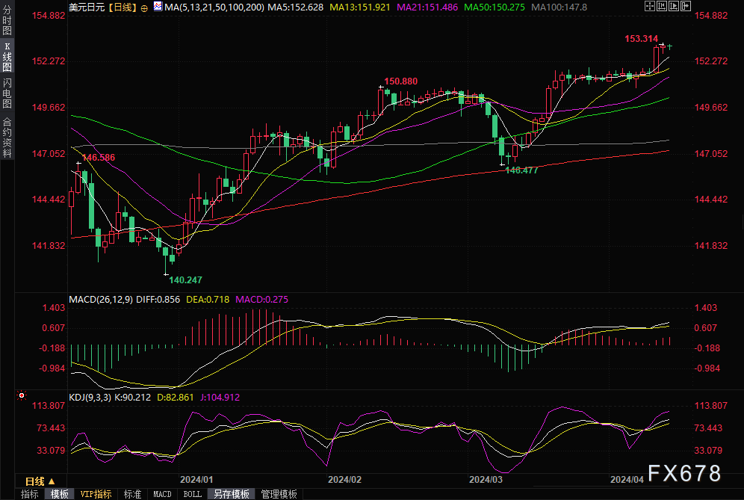The width and height of the screenshot is (744, 500).
Task: Switch to the K线图 sidebar tab
Action: 7,59
